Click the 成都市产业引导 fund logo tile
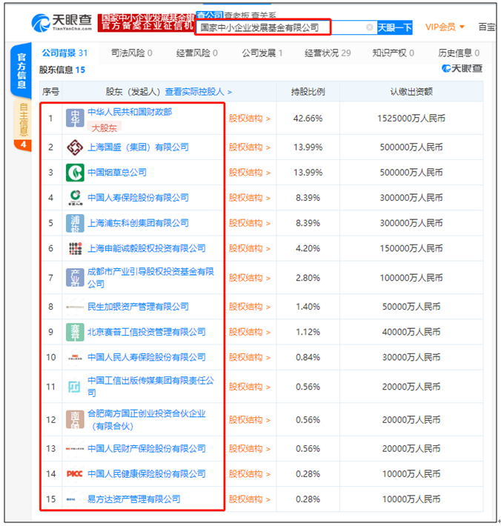The width and height of the screenshot is (501, 526). click(x=75, y=278)
